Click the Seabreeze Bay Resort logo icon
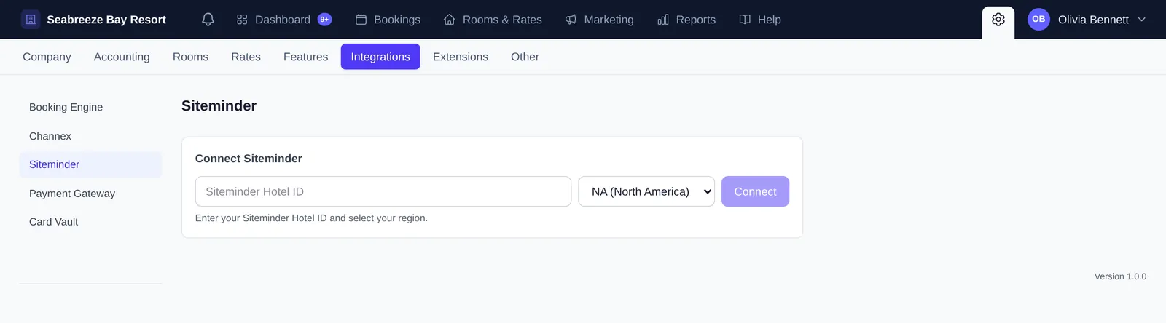 tap(31, 20)
